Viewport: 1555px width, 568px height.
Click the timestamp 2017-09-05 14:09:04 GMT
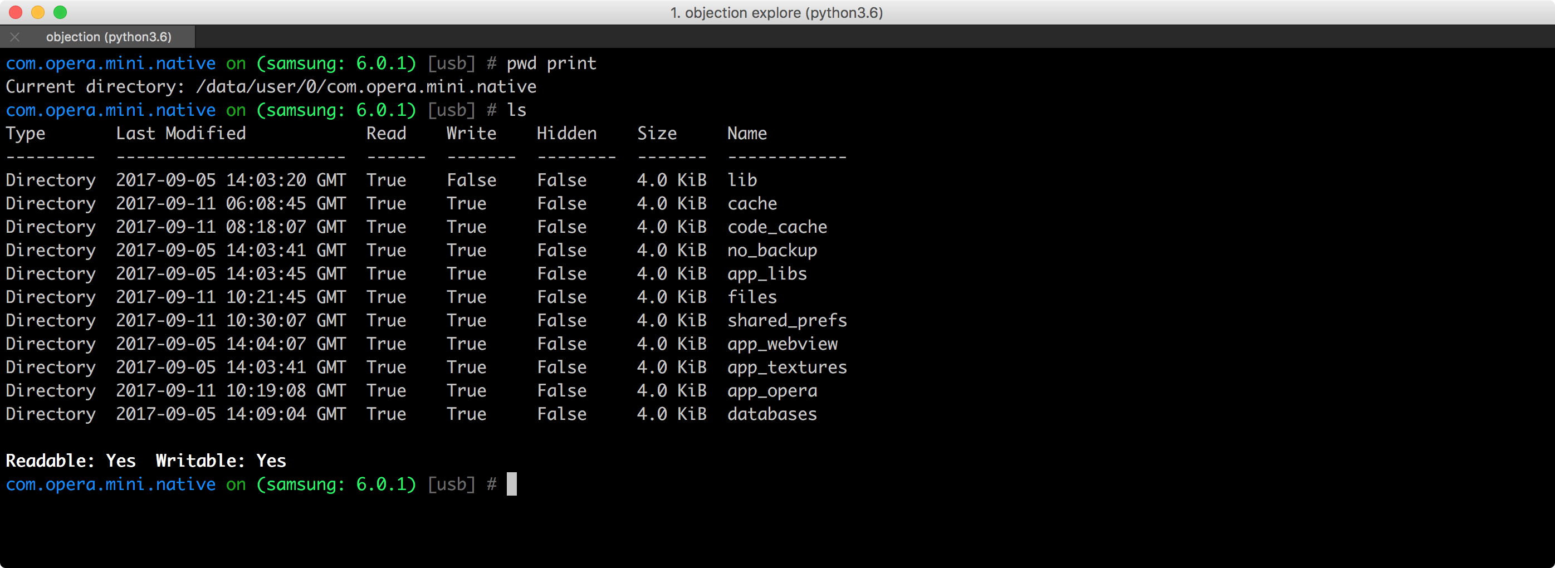click(231, 414)
